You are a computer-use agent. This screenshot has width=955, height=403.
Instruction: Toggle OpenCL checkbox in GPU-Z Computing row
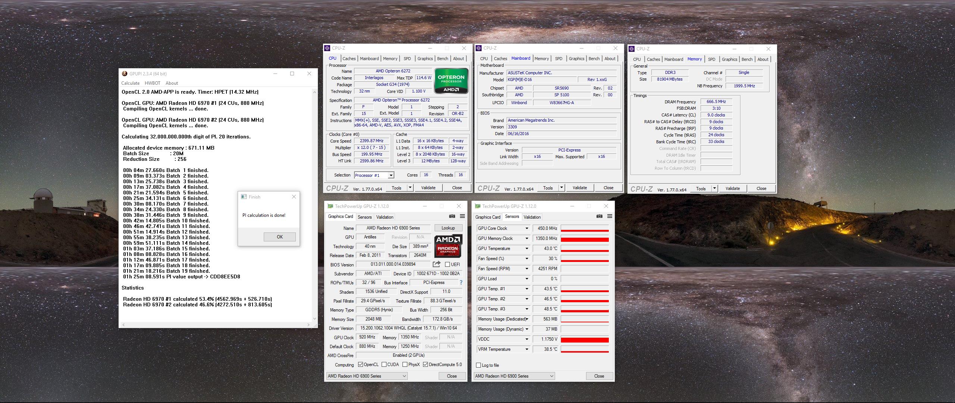[360, 365]
